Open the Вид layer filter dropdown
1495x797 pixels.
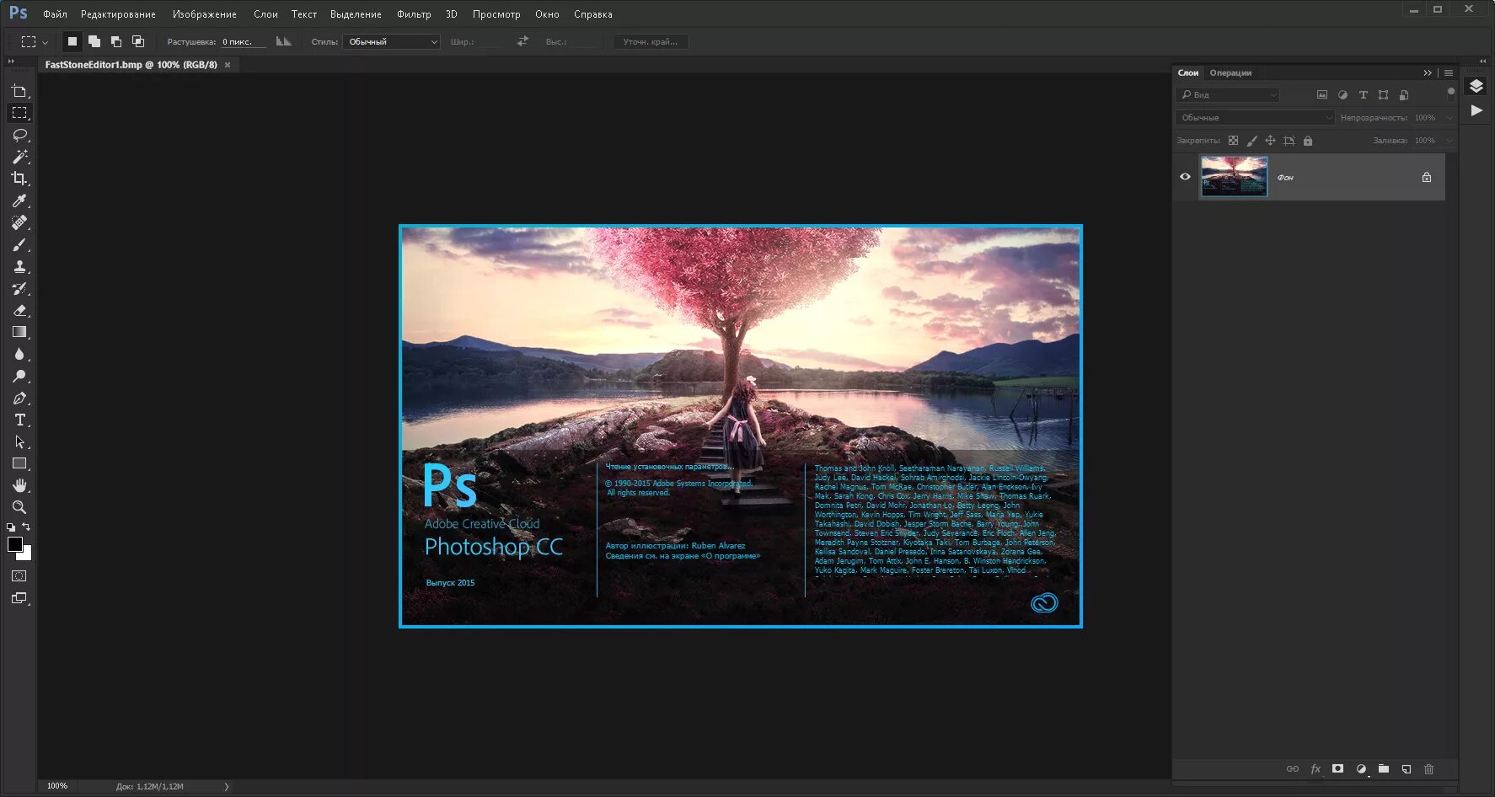[x=1228, y=95]
